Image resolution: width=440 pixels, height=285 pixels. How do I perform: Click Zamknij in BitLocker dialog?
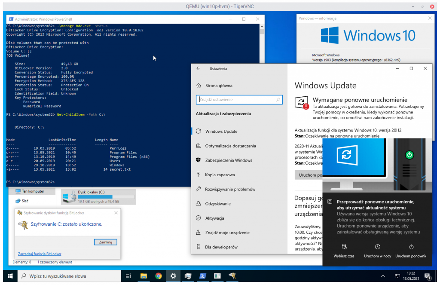pos(106,242)
